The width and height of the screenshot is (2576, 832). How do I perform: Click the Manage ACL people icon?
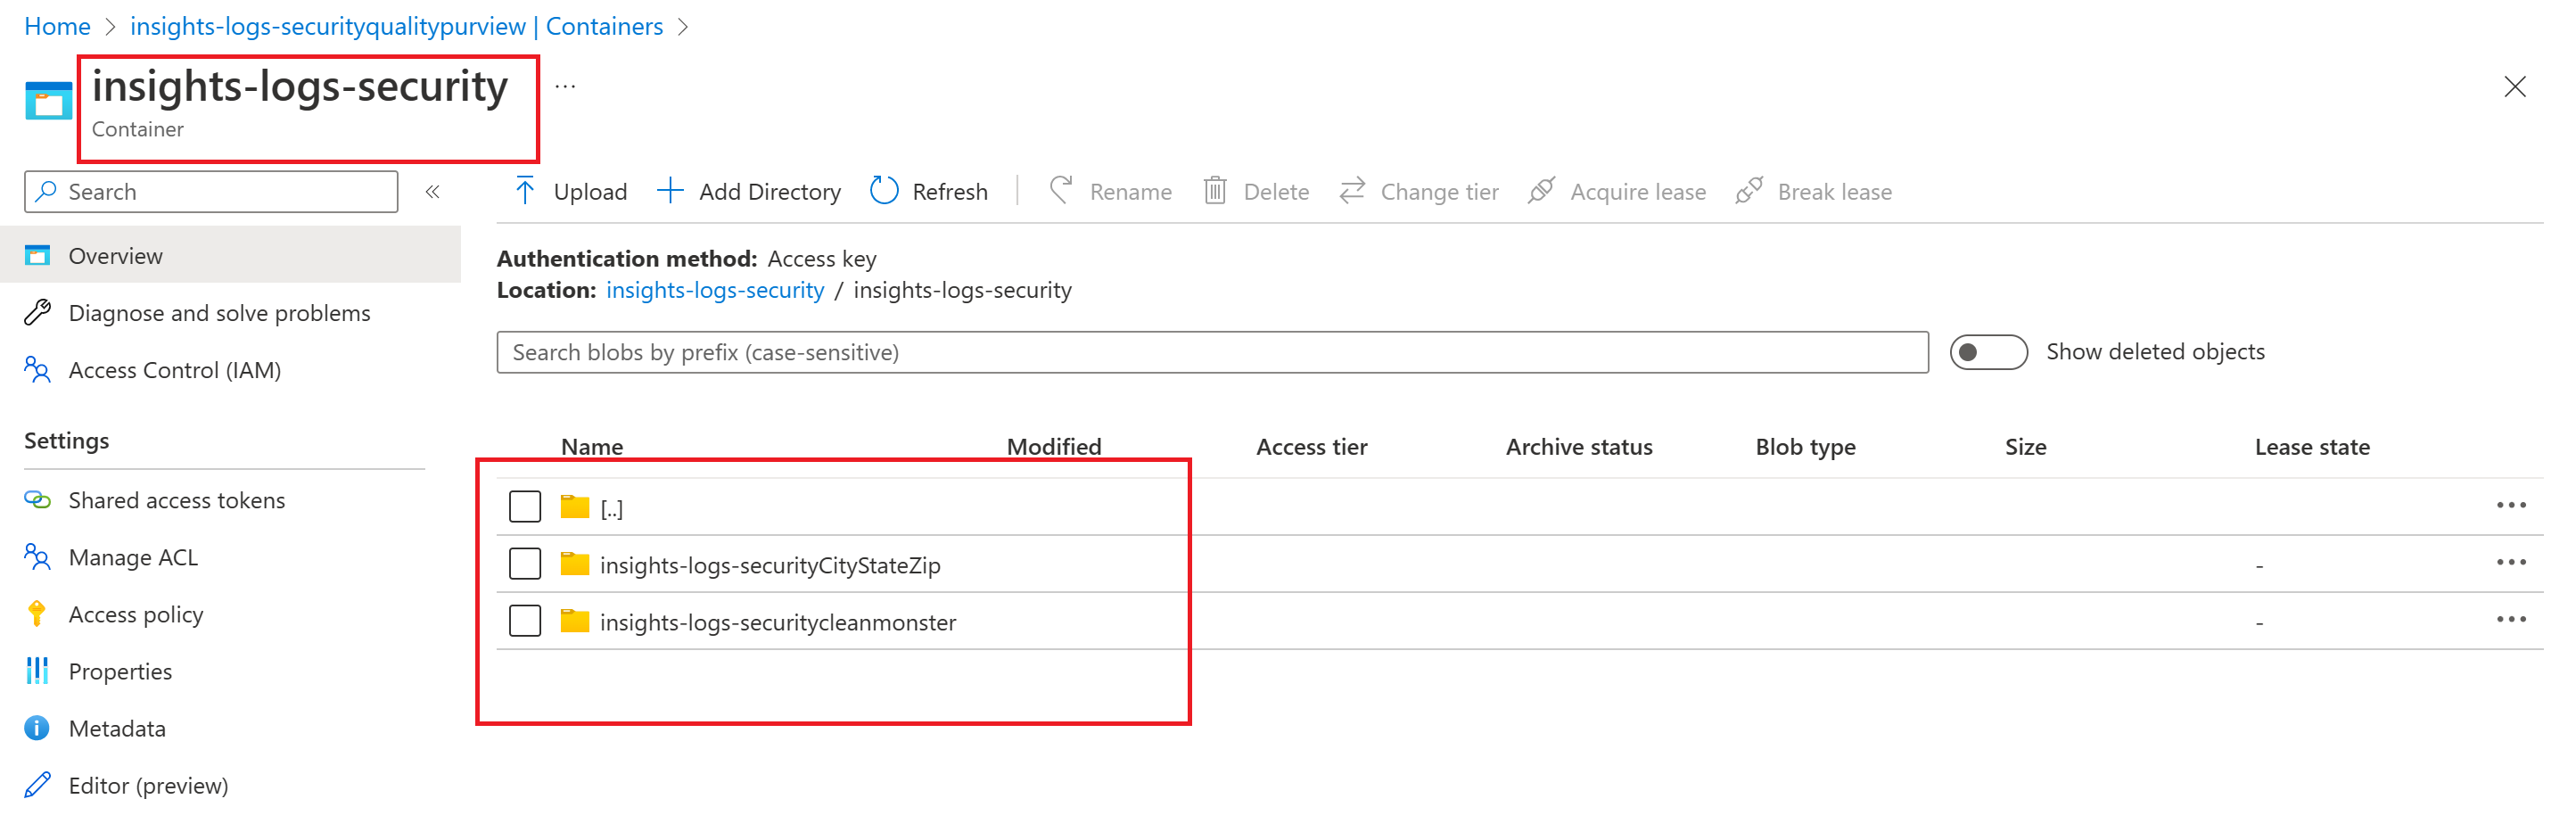pos(37,557)
